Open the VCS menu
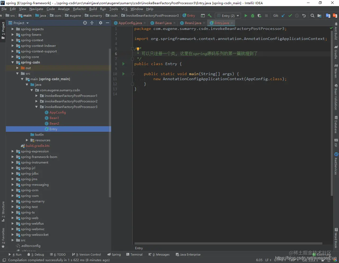Screen dimensions: 339x263 [124, 9]
